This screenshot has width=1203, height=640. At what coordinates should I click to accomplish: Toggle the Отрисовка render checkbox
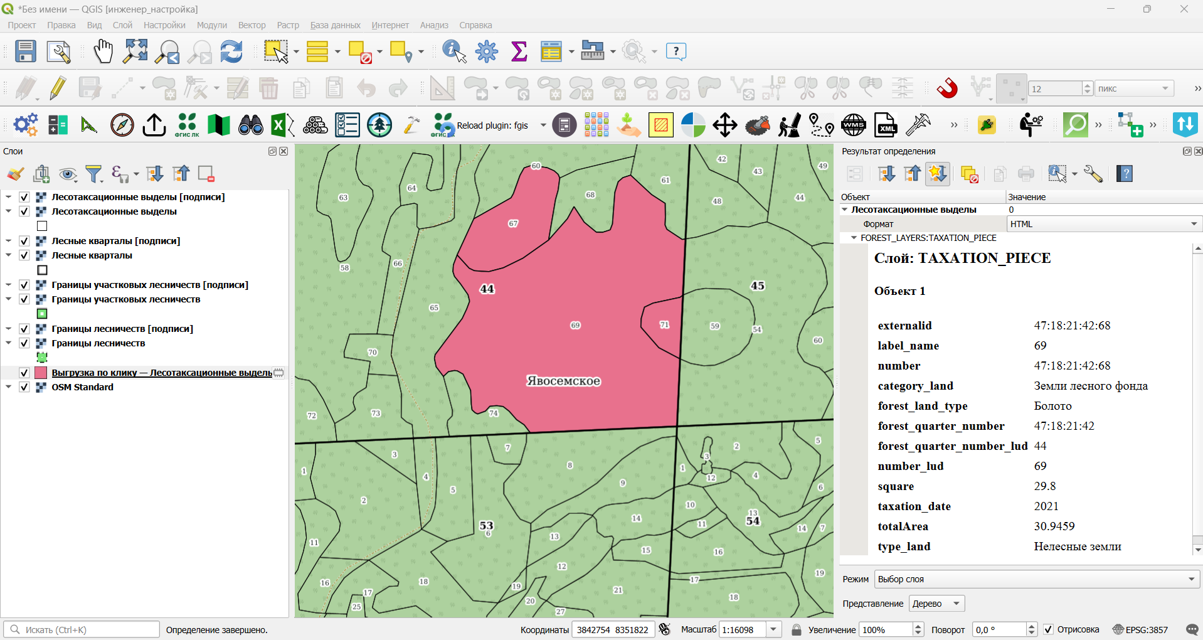[1048, 629]
